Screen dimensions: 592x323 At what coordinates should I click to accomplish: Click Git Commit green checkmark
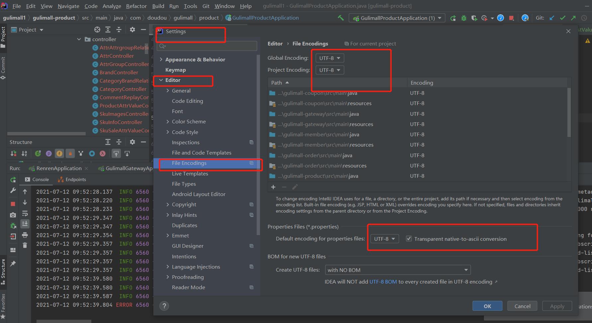tap(562, 18)
